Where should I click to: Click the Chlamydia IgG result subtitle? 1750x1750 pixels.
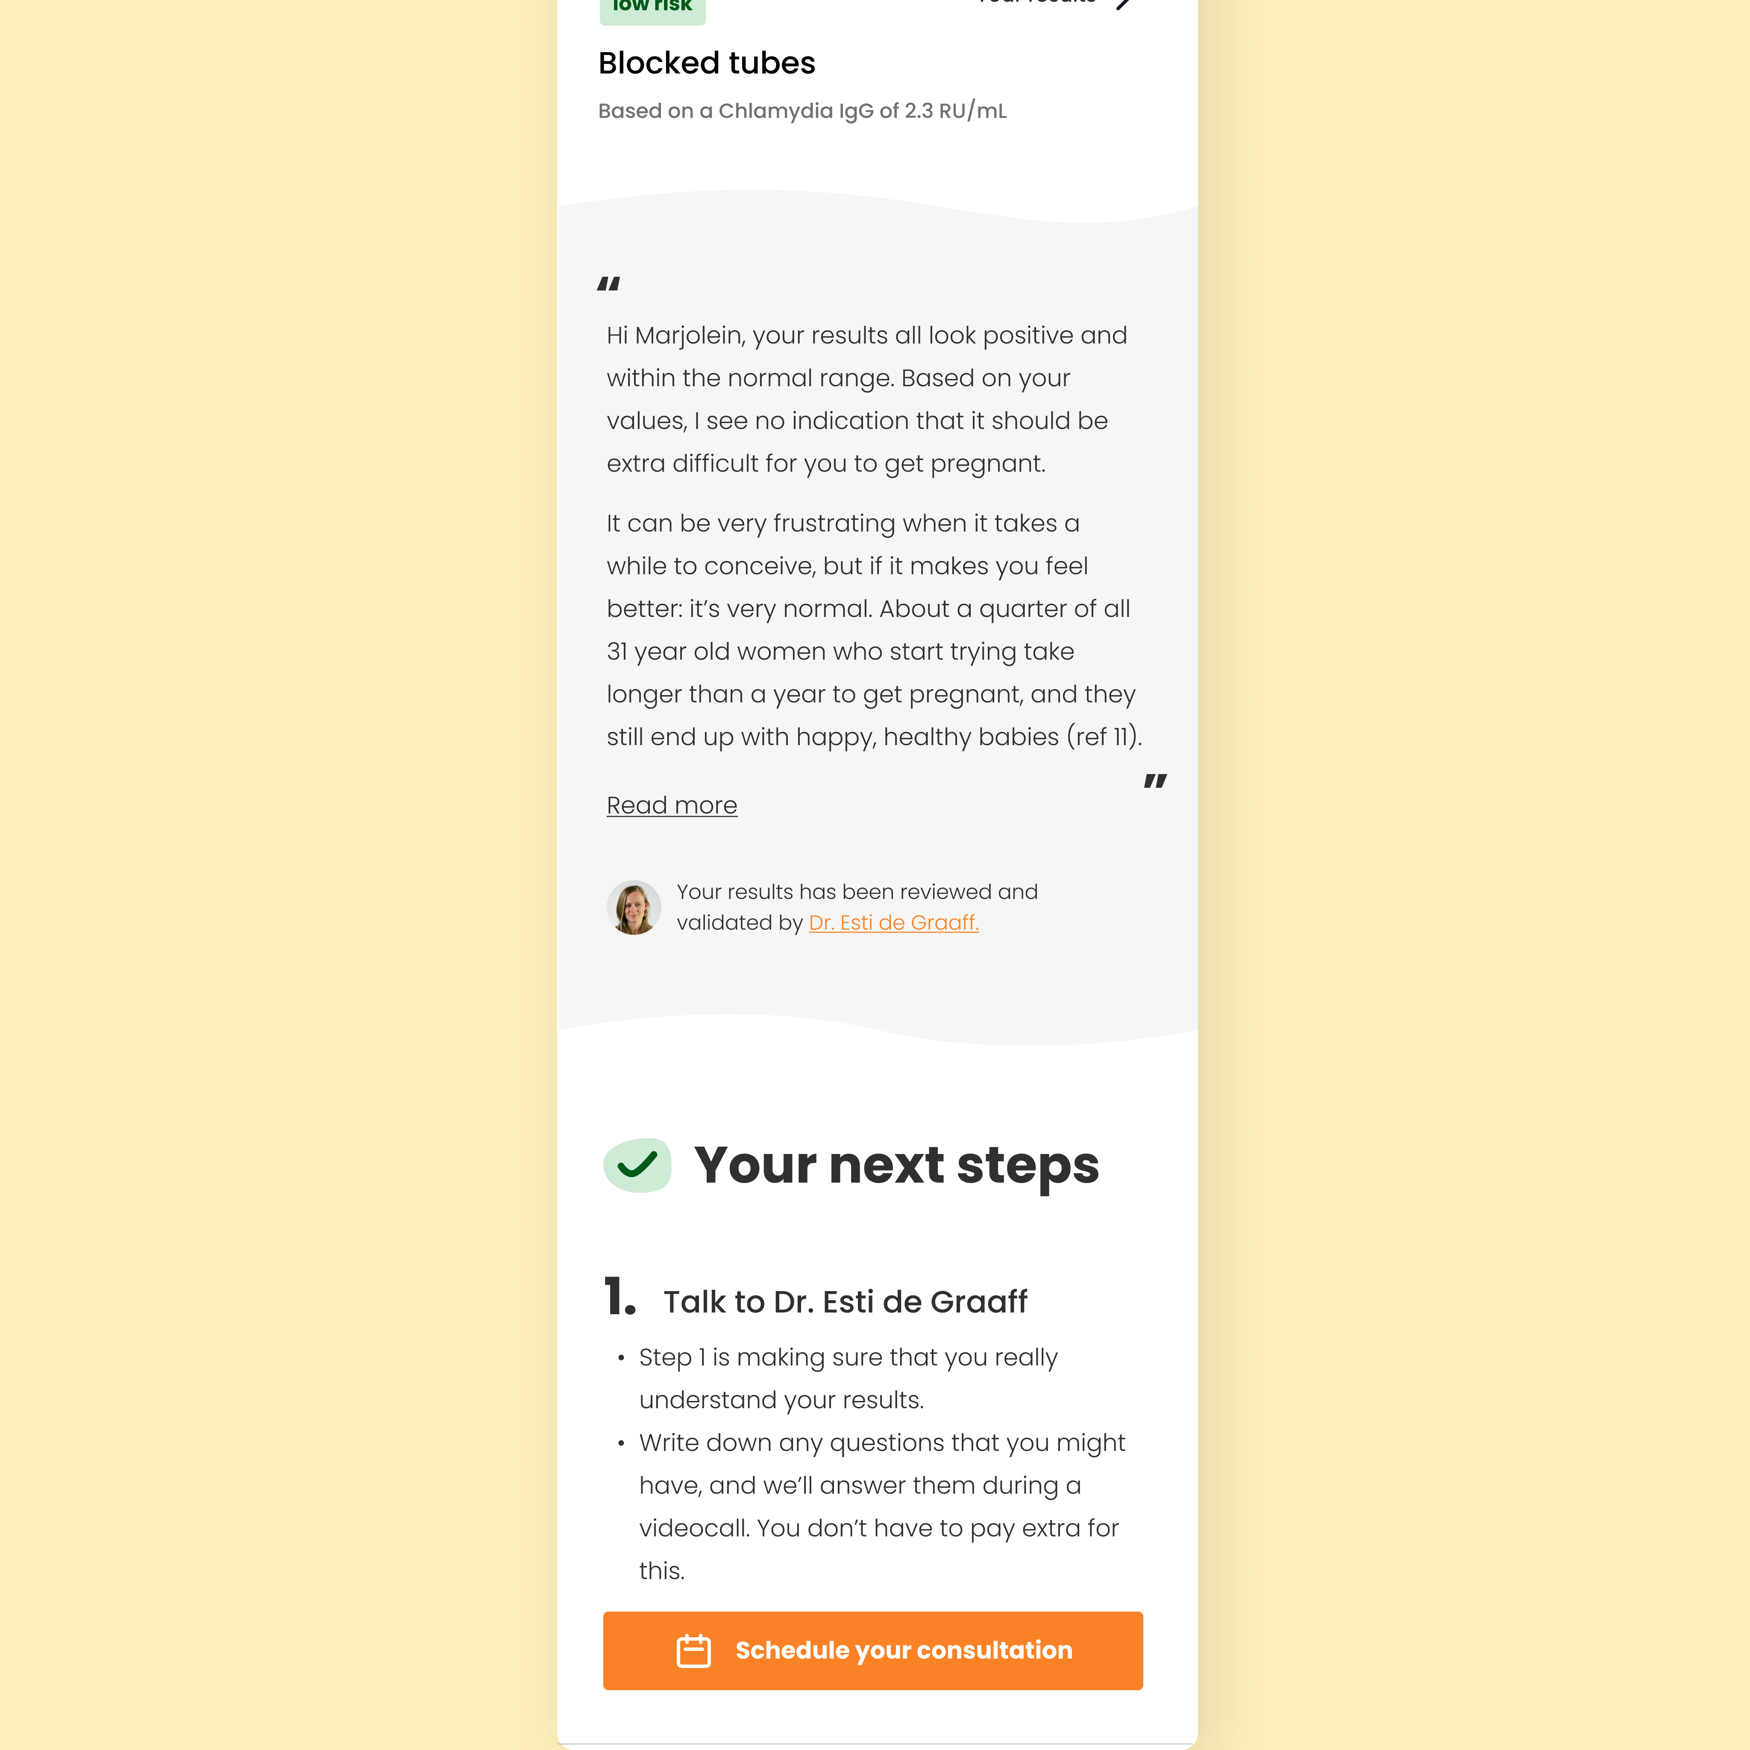click(802, 111)
